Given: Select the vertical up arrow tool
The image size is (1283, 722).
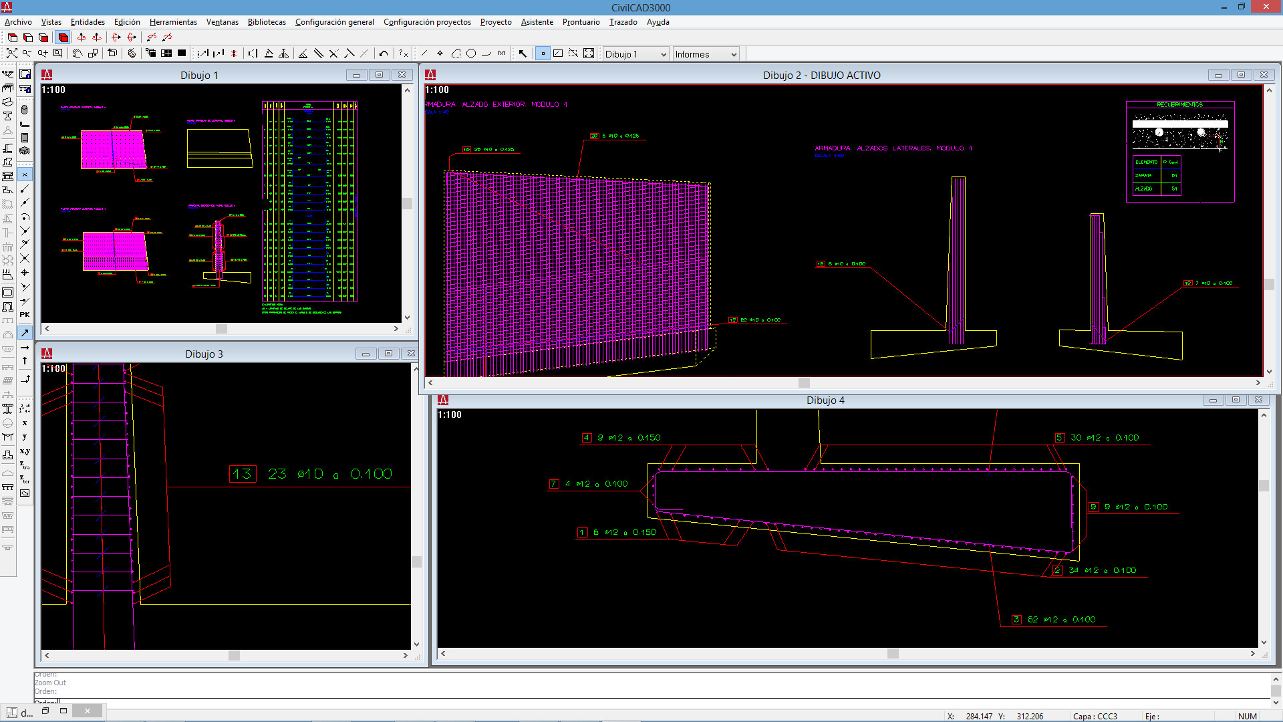Looking at the screenshot, I should [x=25, y=361].
